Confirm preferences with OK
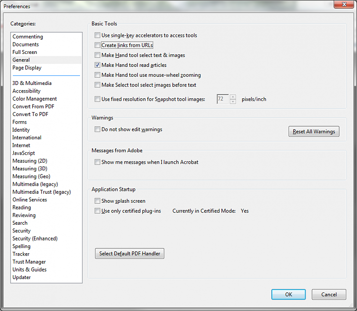The width and height of the screenshot is (357, 311). [x=288, y=294]
